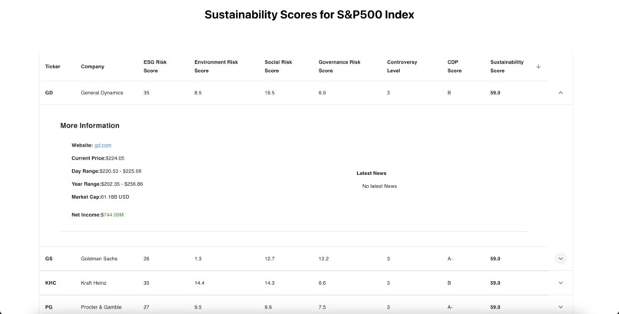The width and height of the screenshot is (619, 314).
Task: Sort by the Company column header
Action: point(92,66)
